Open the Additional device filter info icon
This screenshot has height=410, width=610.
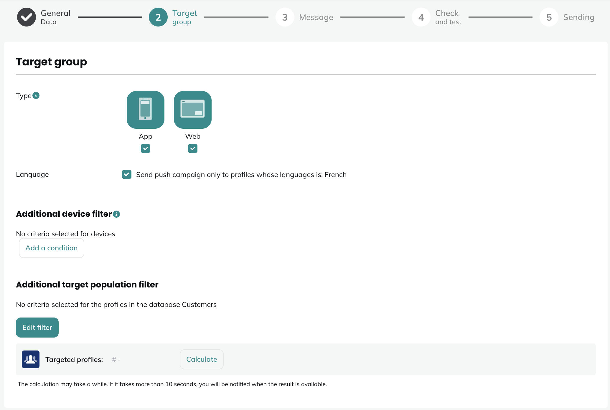point(116,214)
